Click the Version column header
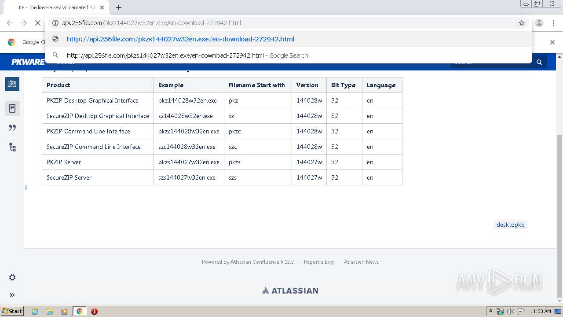This screenshot has height=317, width=563. tap(309, 85)
